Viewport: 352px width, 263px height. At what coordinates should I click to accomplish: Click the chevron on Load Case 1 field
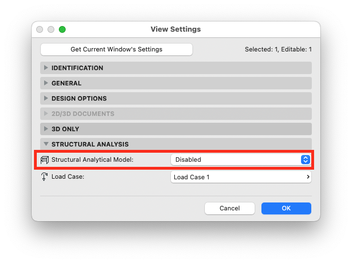308,177
